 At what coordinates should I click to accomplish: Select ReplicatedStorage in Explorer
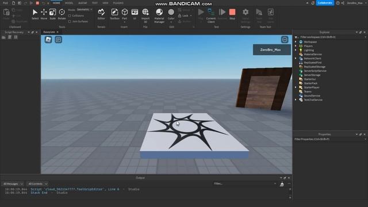point(315,67)
